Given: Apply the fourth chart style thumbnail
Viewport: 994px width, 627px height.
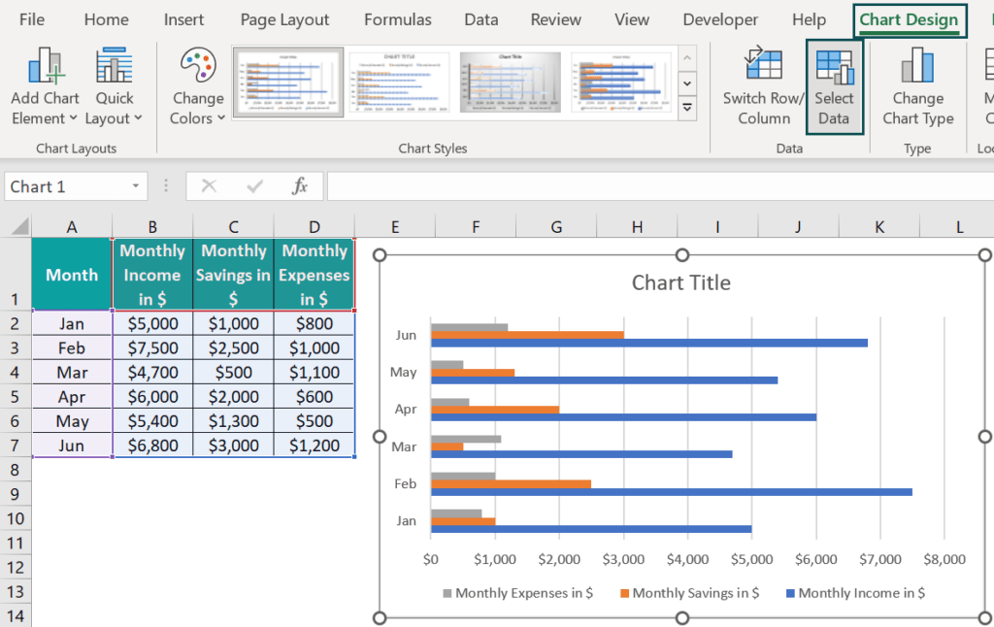Looking at the screenshot, I should tap(621, 82).
